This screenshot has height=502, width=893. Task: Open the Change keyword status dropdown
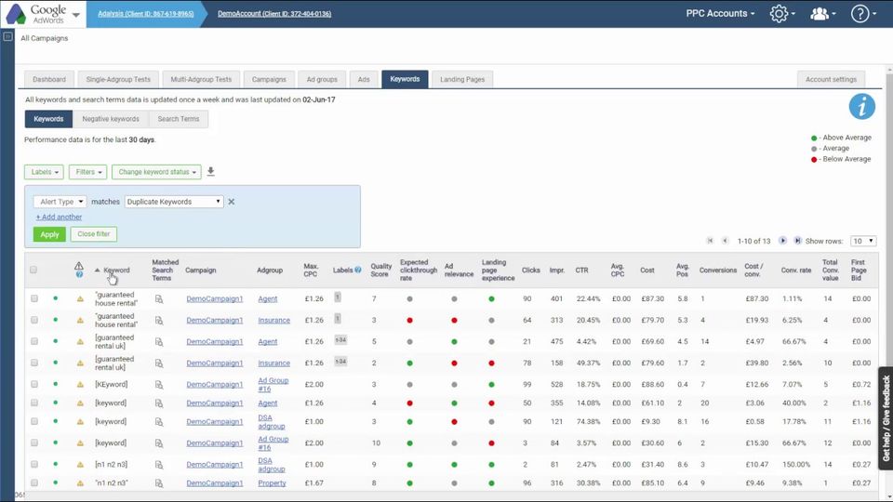point(155,172)
